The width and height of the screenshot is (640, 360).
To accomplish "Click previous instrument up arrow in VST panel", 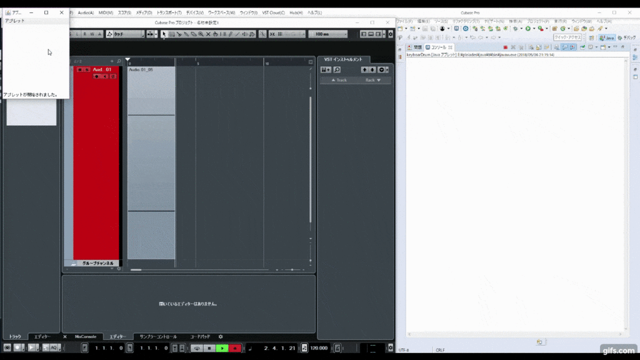I will (x=364, y=70).
